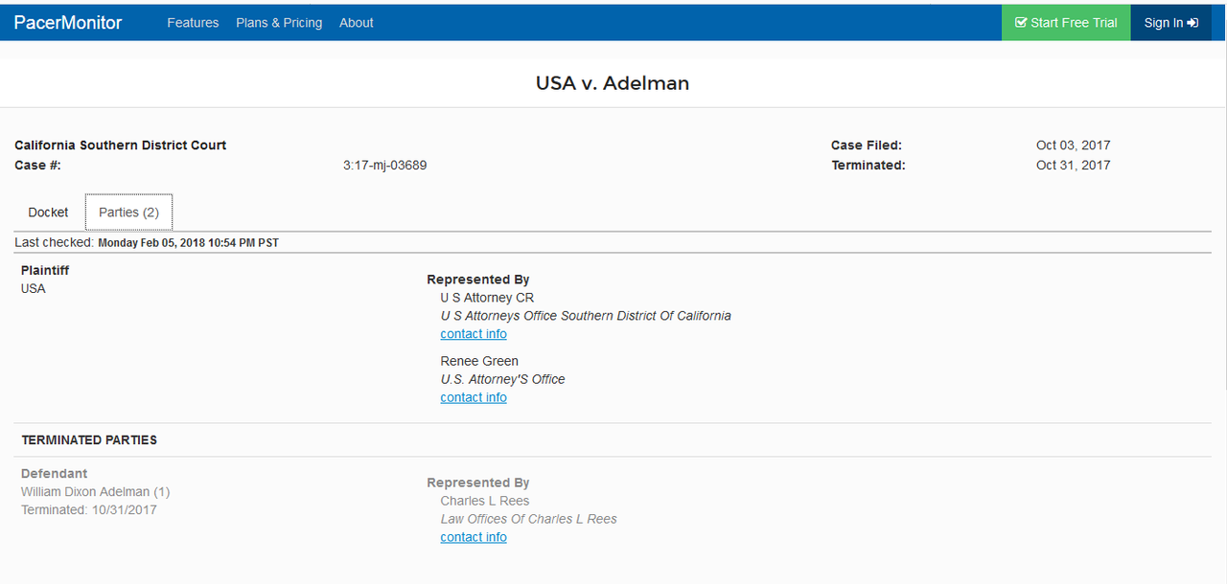The width and height of the screenshot is (1227, 584).
Task: Open contact info for U S Attorney CR
Action: click(474, 334)
